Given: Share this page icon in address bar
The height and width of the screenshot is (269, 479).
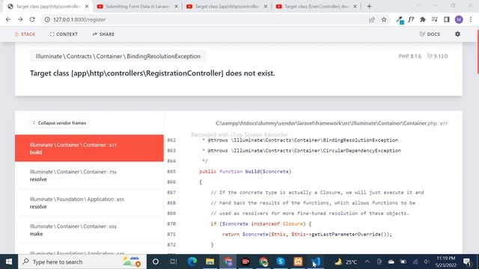Looking at the screenshot, I should pos(372,19).
